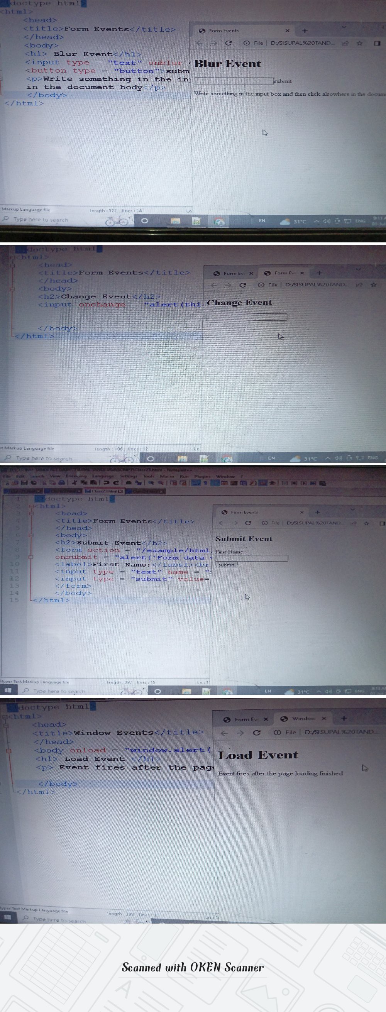
Task: Reload the Load Event browser page
Action: 257,733
